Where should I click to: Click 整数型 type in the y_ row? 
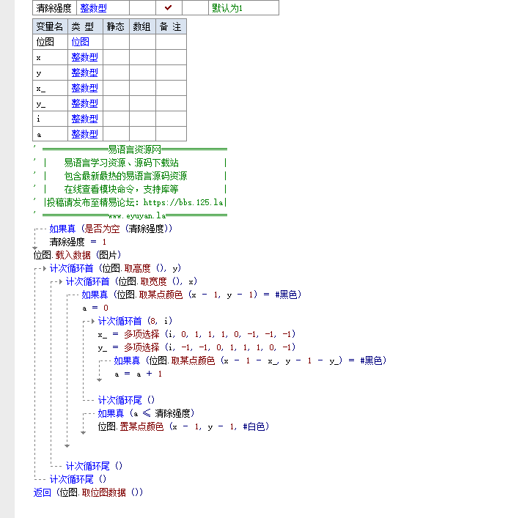coord(85,103)
